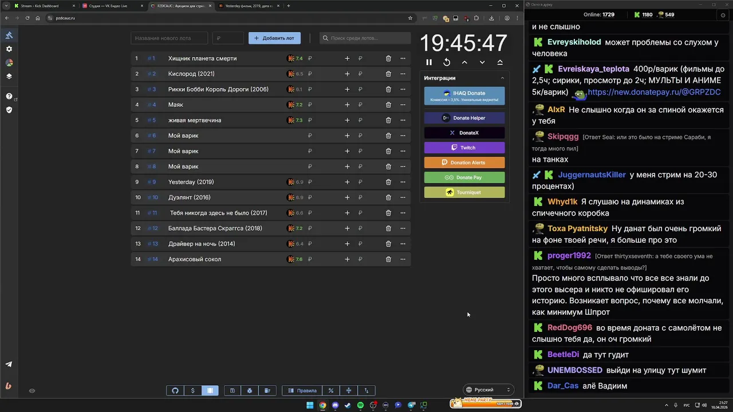Viewport: 733px width, 412px height.
Task: Open the Русский language dropdown
Action: pyautogui.click(x=488, y=390)
